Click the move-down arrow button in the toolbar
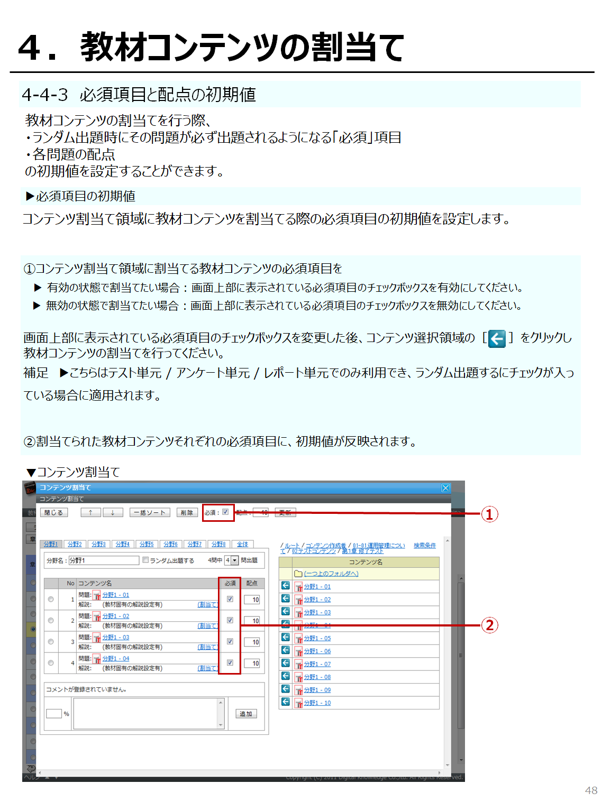Viewport: 602px width, 802px height. click(113, 512)
